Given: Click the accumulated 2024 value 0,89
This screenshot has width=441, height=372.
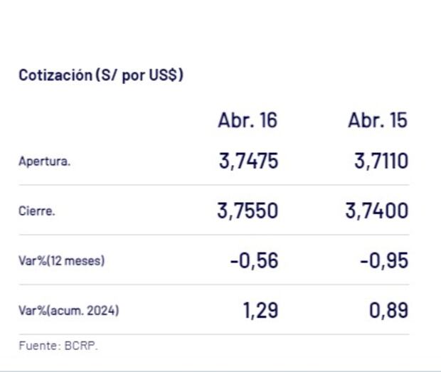Looking at the screenshot, I should 389,311.
